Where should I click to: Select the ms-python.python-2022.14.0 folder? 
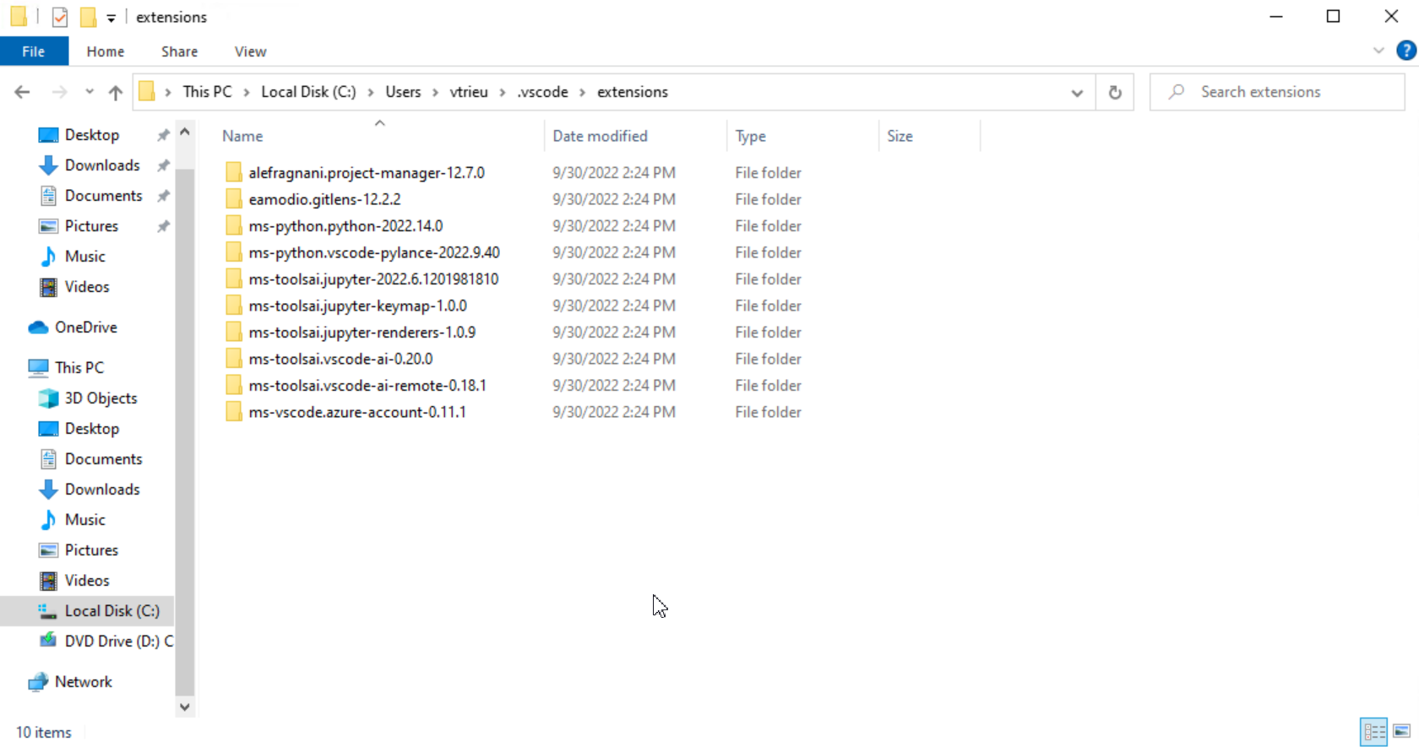[345, 225]
